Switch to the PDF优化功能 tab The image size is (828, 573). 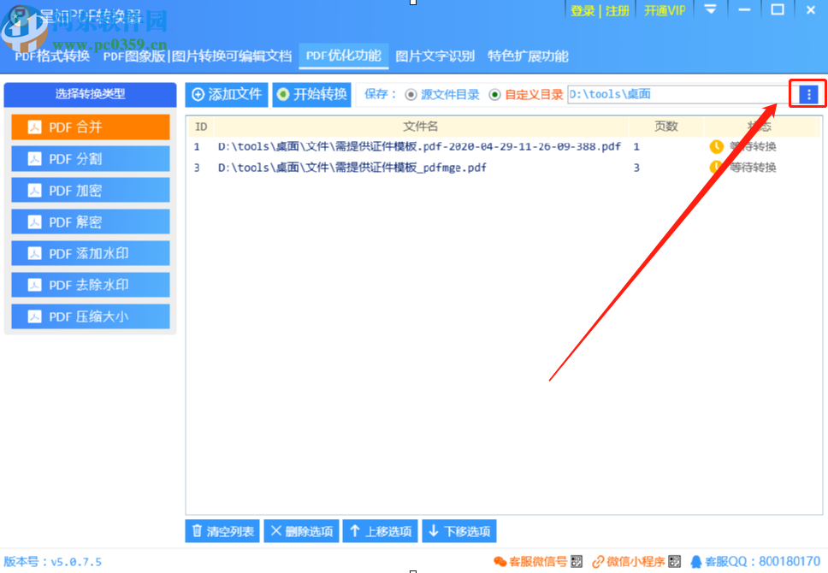(x=344, y=56)
